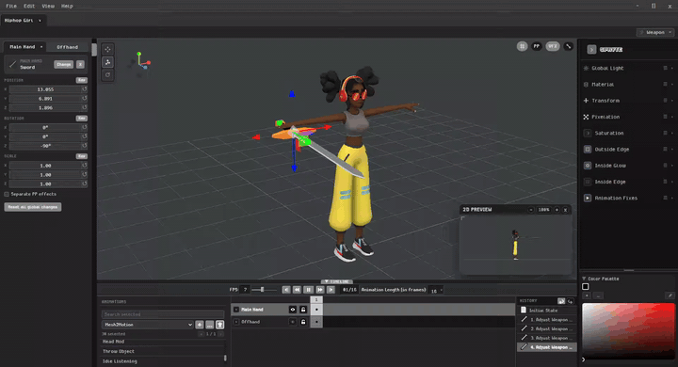
Task: Reset the Rotation Z value
Action: pos(85,146)
